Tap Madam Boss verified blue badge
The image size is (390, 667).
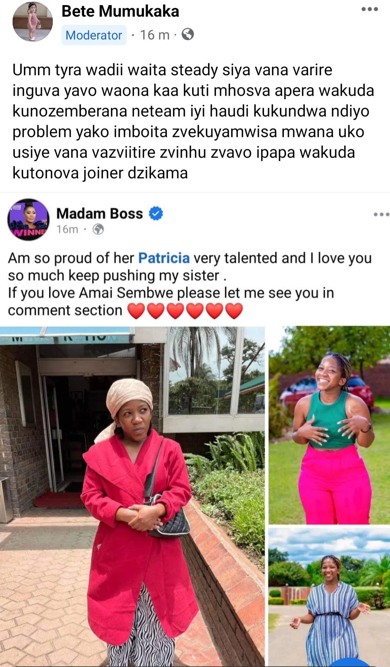(x=156, y=213)
